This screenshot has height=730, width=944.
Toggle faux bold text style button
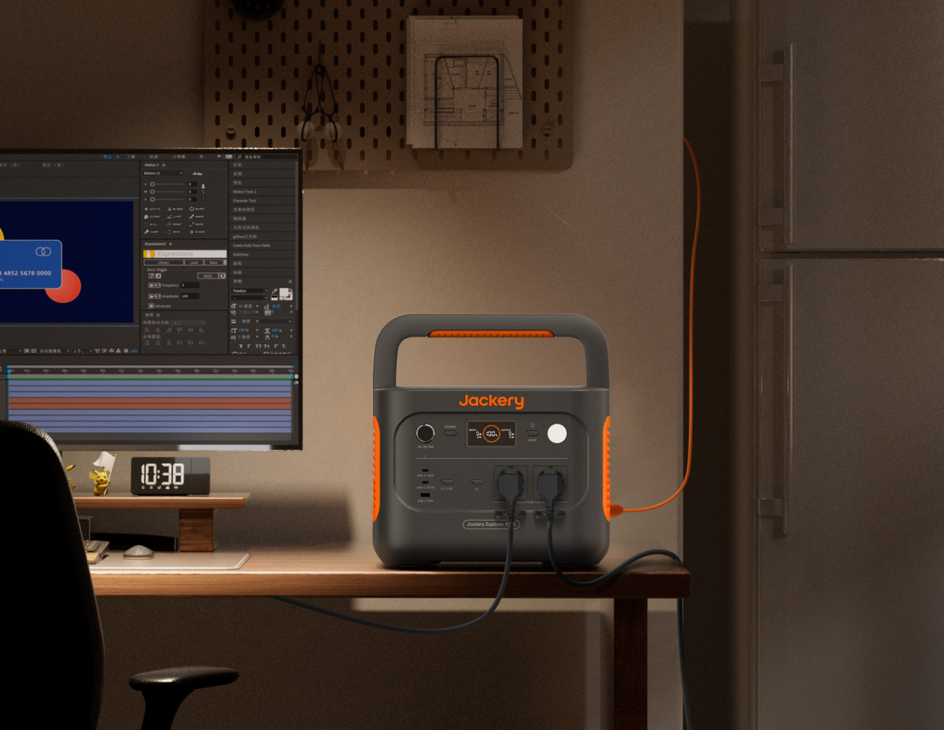(x=240, y=346)
